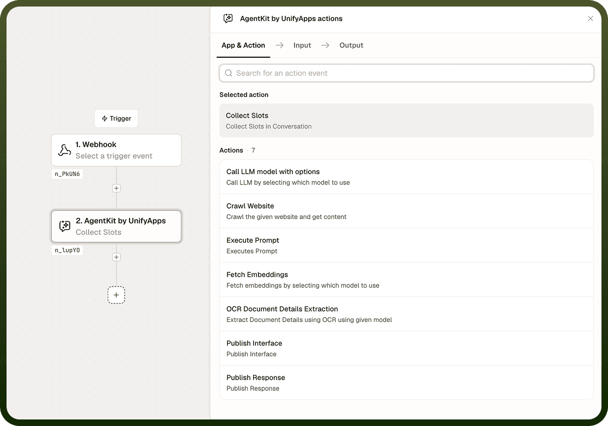Choose Call LLM model with options action

point(407,177)
